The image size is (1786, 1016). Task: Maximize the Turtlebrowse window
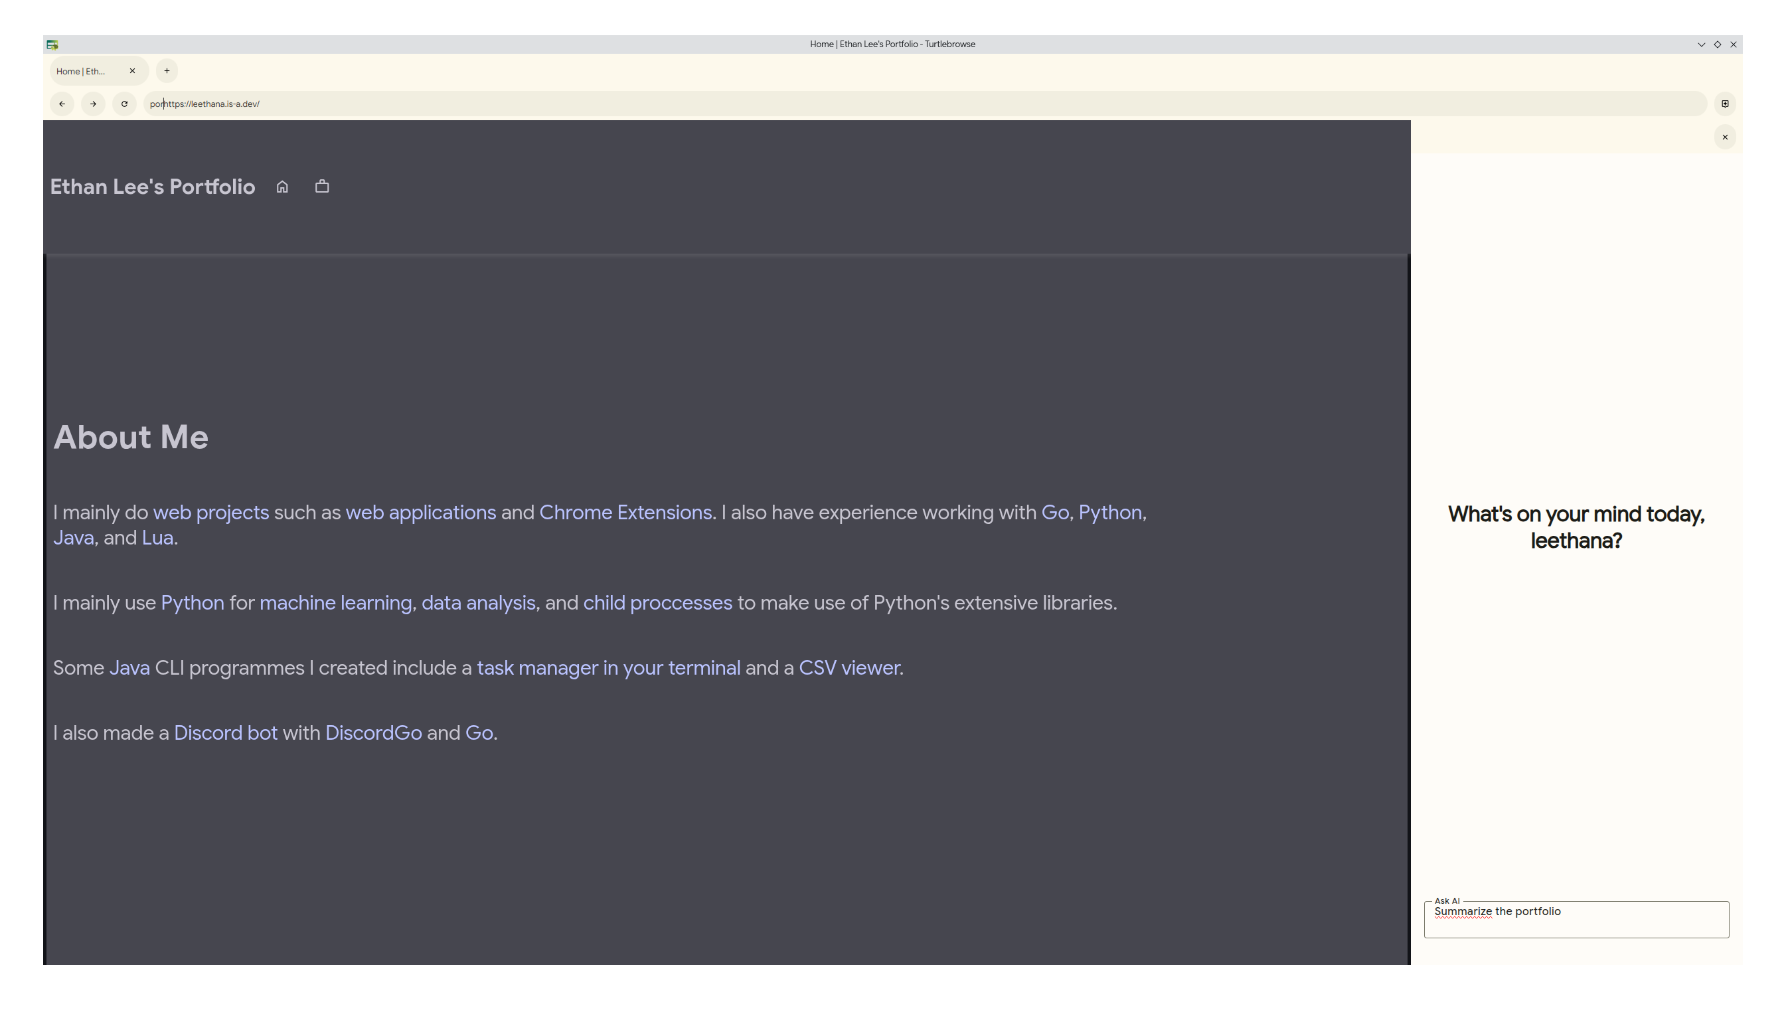coord(1717,44)
